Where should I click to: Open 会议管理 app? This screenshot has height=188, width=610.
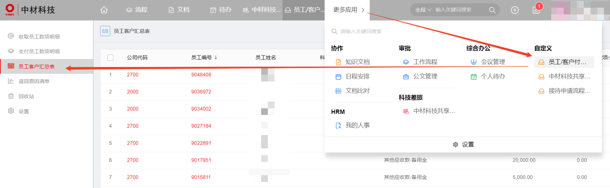pyautogui.click(x=488, y=62)
